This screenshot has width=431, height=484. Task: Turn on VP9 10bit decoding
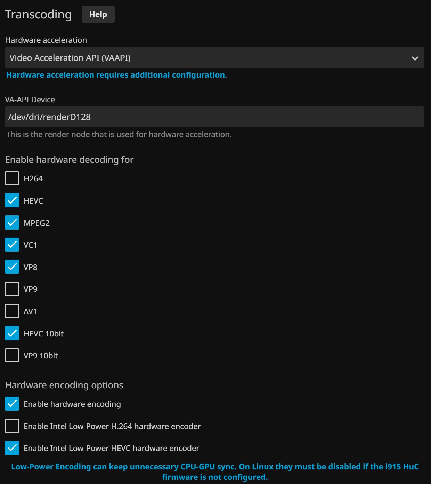click(x=12, y=356)
